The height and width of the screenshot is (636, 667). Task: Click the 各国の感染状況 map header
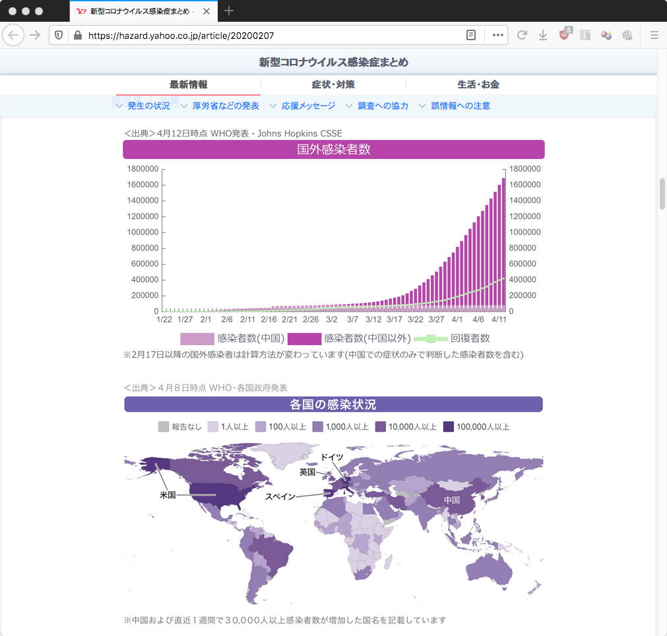pos(333,404)
